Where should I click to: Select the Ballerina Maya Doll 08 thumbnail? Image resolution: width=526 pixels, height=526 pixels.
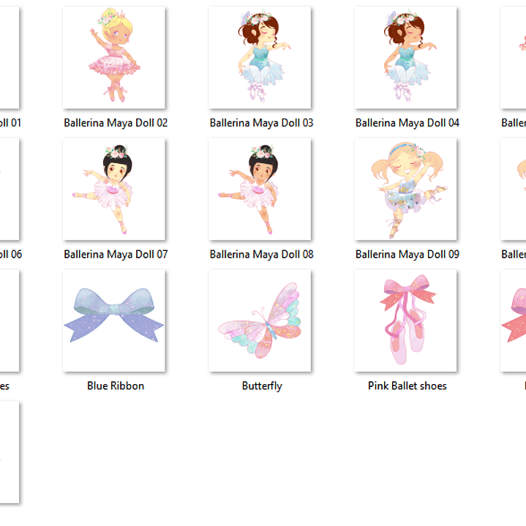[x=260, y=189]
